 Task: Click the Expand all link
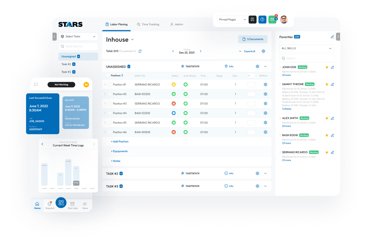tap(249, 51)
